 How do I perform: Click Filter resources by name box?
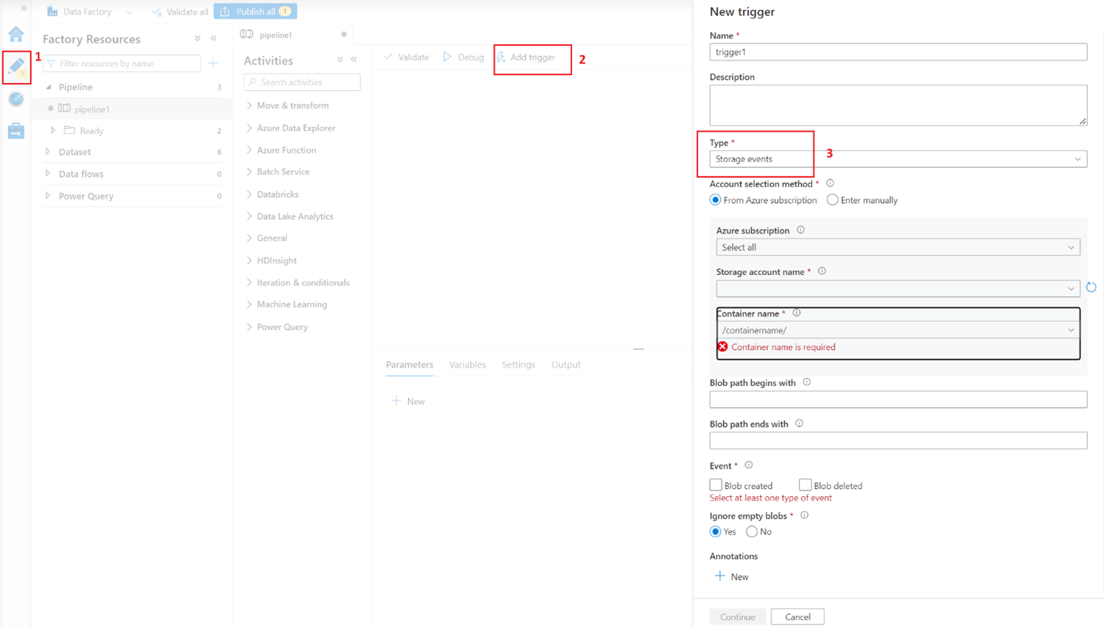point(122,63)
